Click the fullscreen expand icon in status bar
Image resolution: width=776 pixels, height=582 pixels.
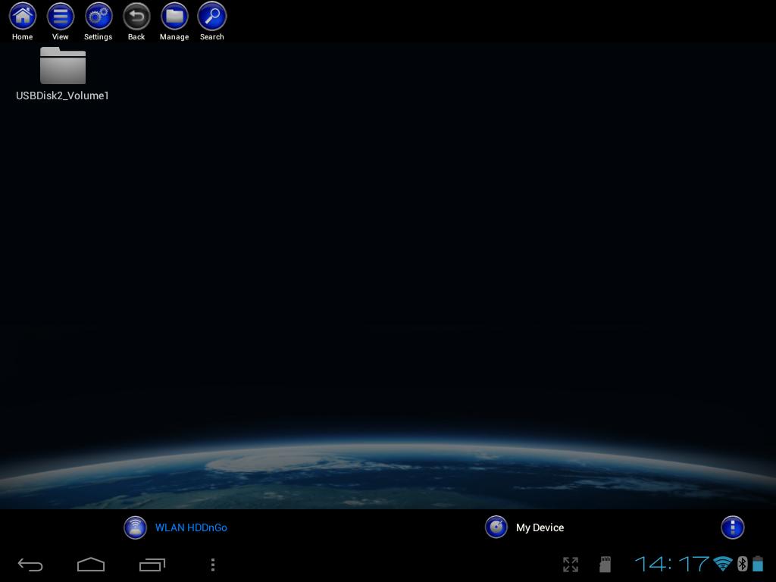pyautogui.click(x=570, y=564)
